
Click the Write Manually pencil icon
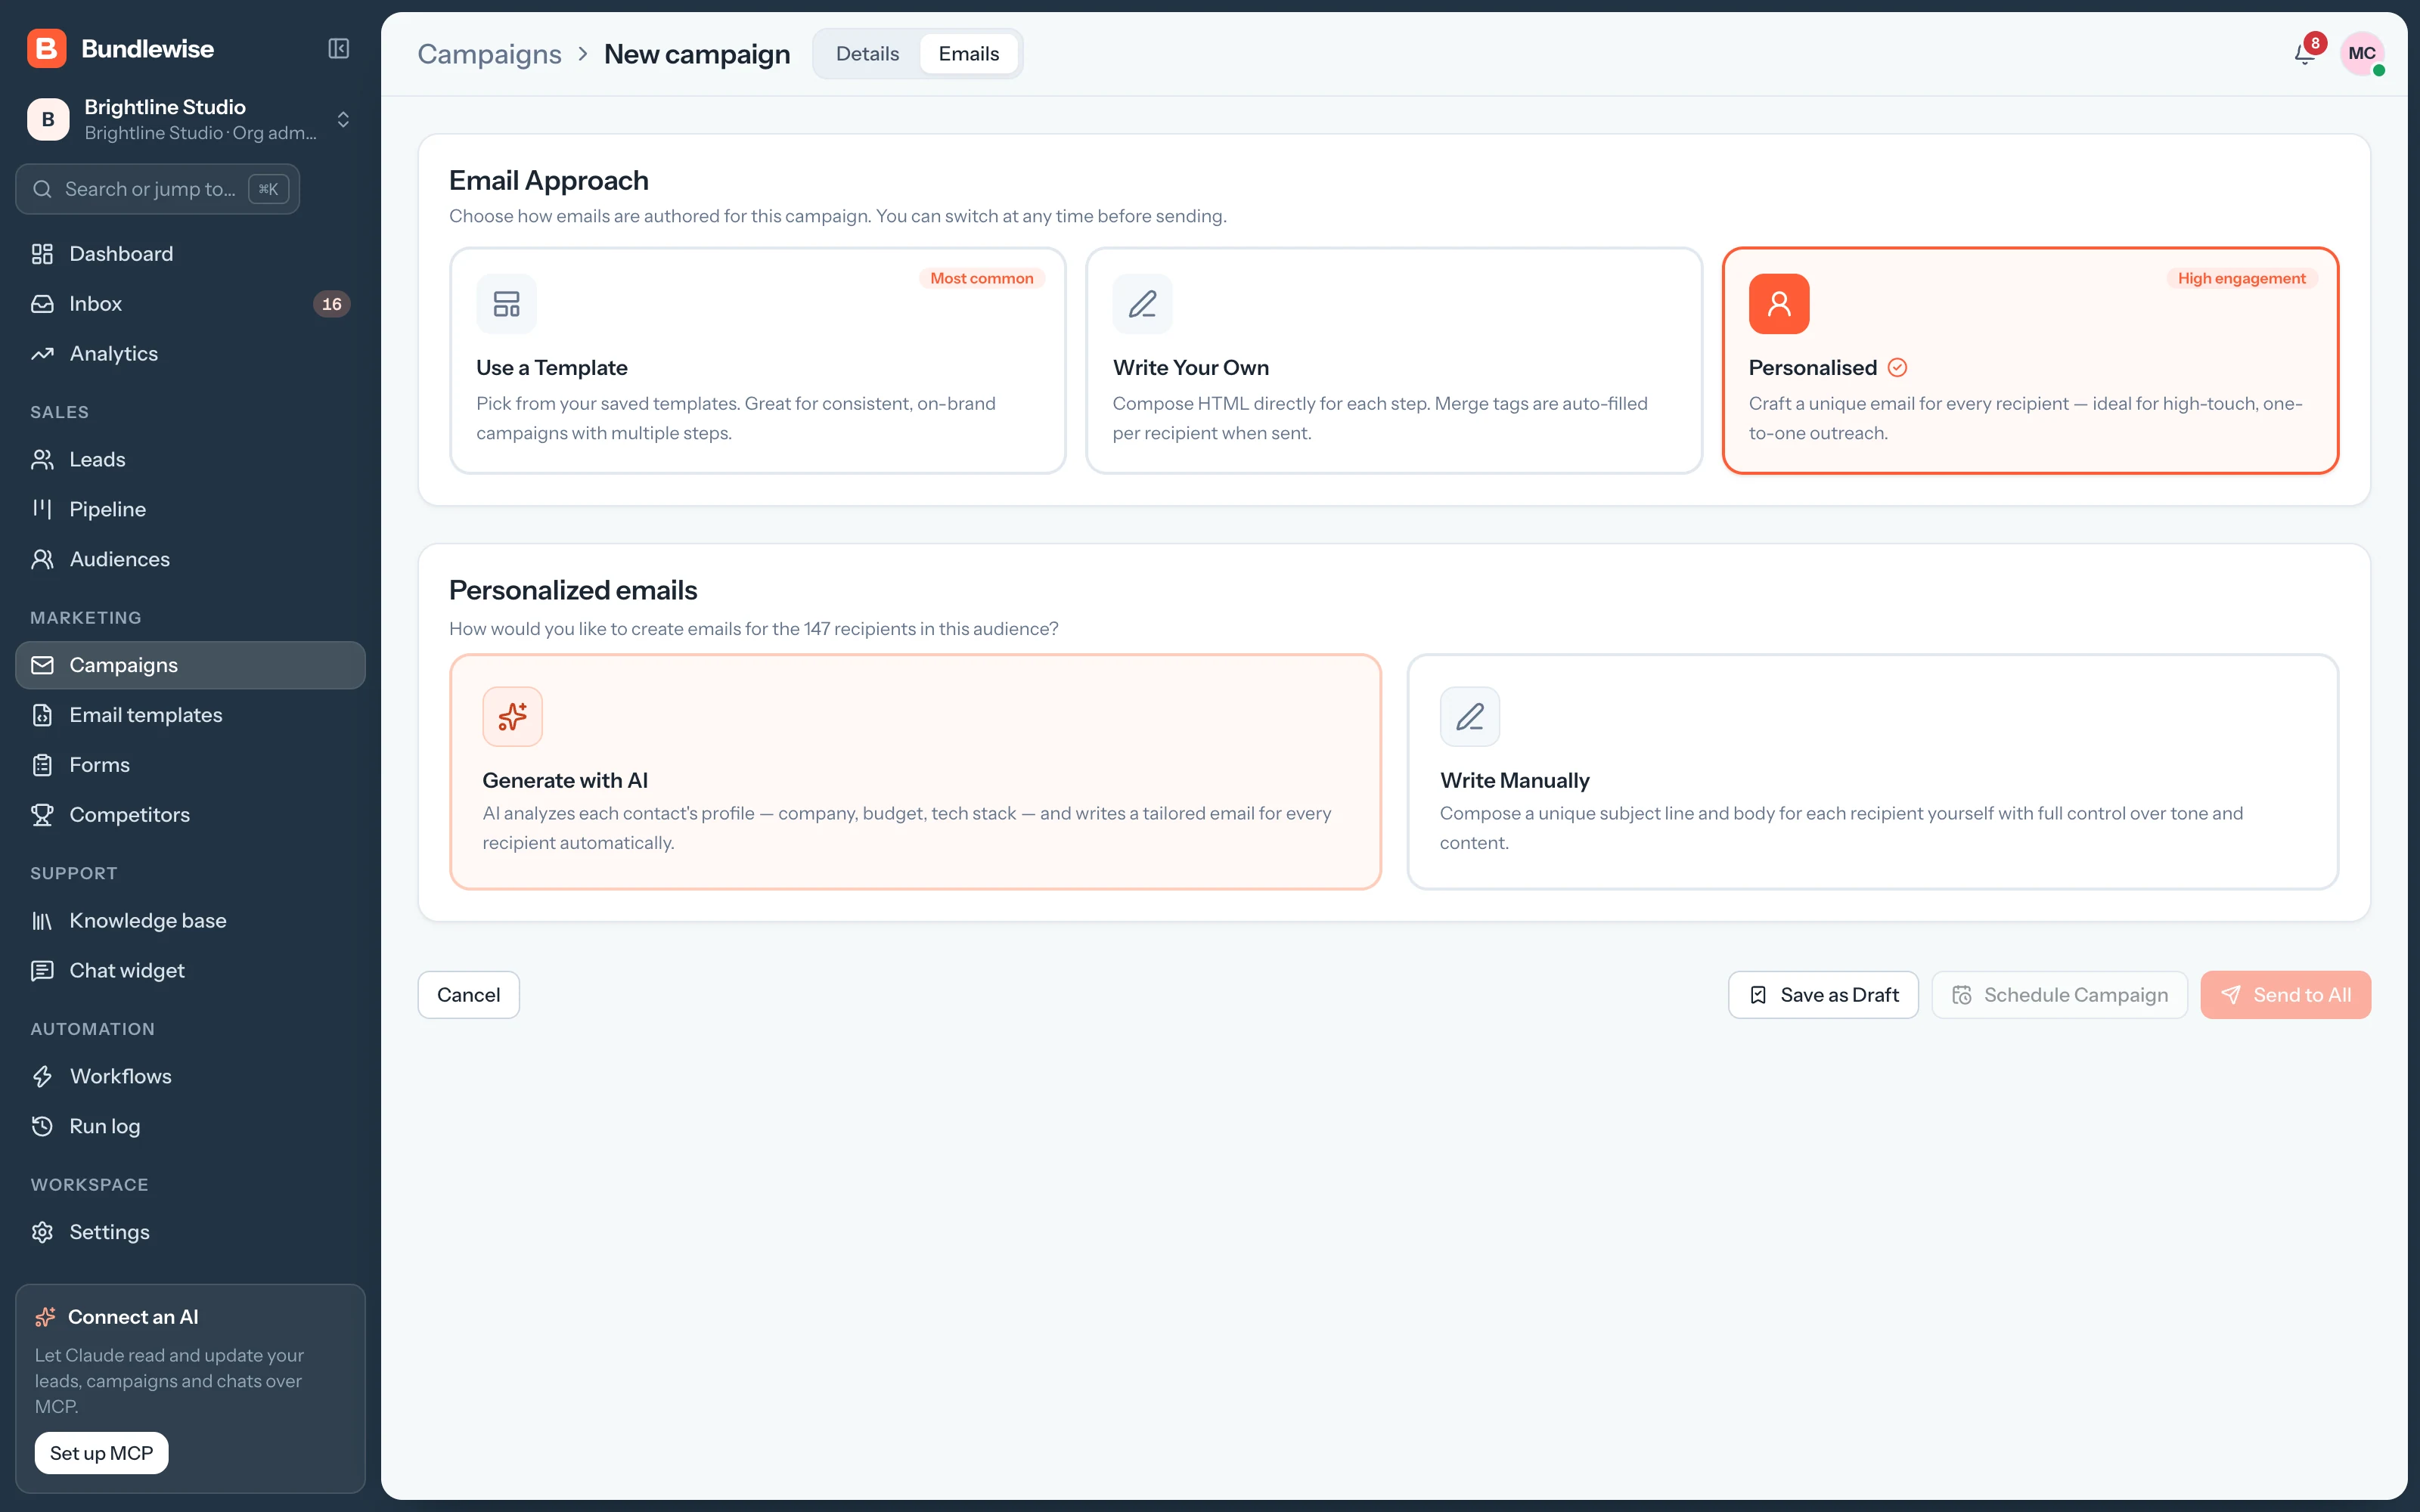tap(1470, 716)
